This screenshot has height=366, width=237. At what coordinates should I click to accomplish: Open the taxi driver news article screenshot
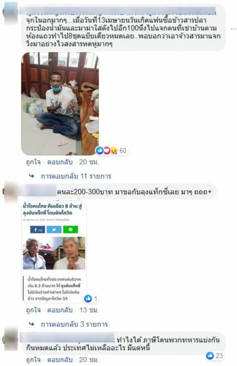54,252
